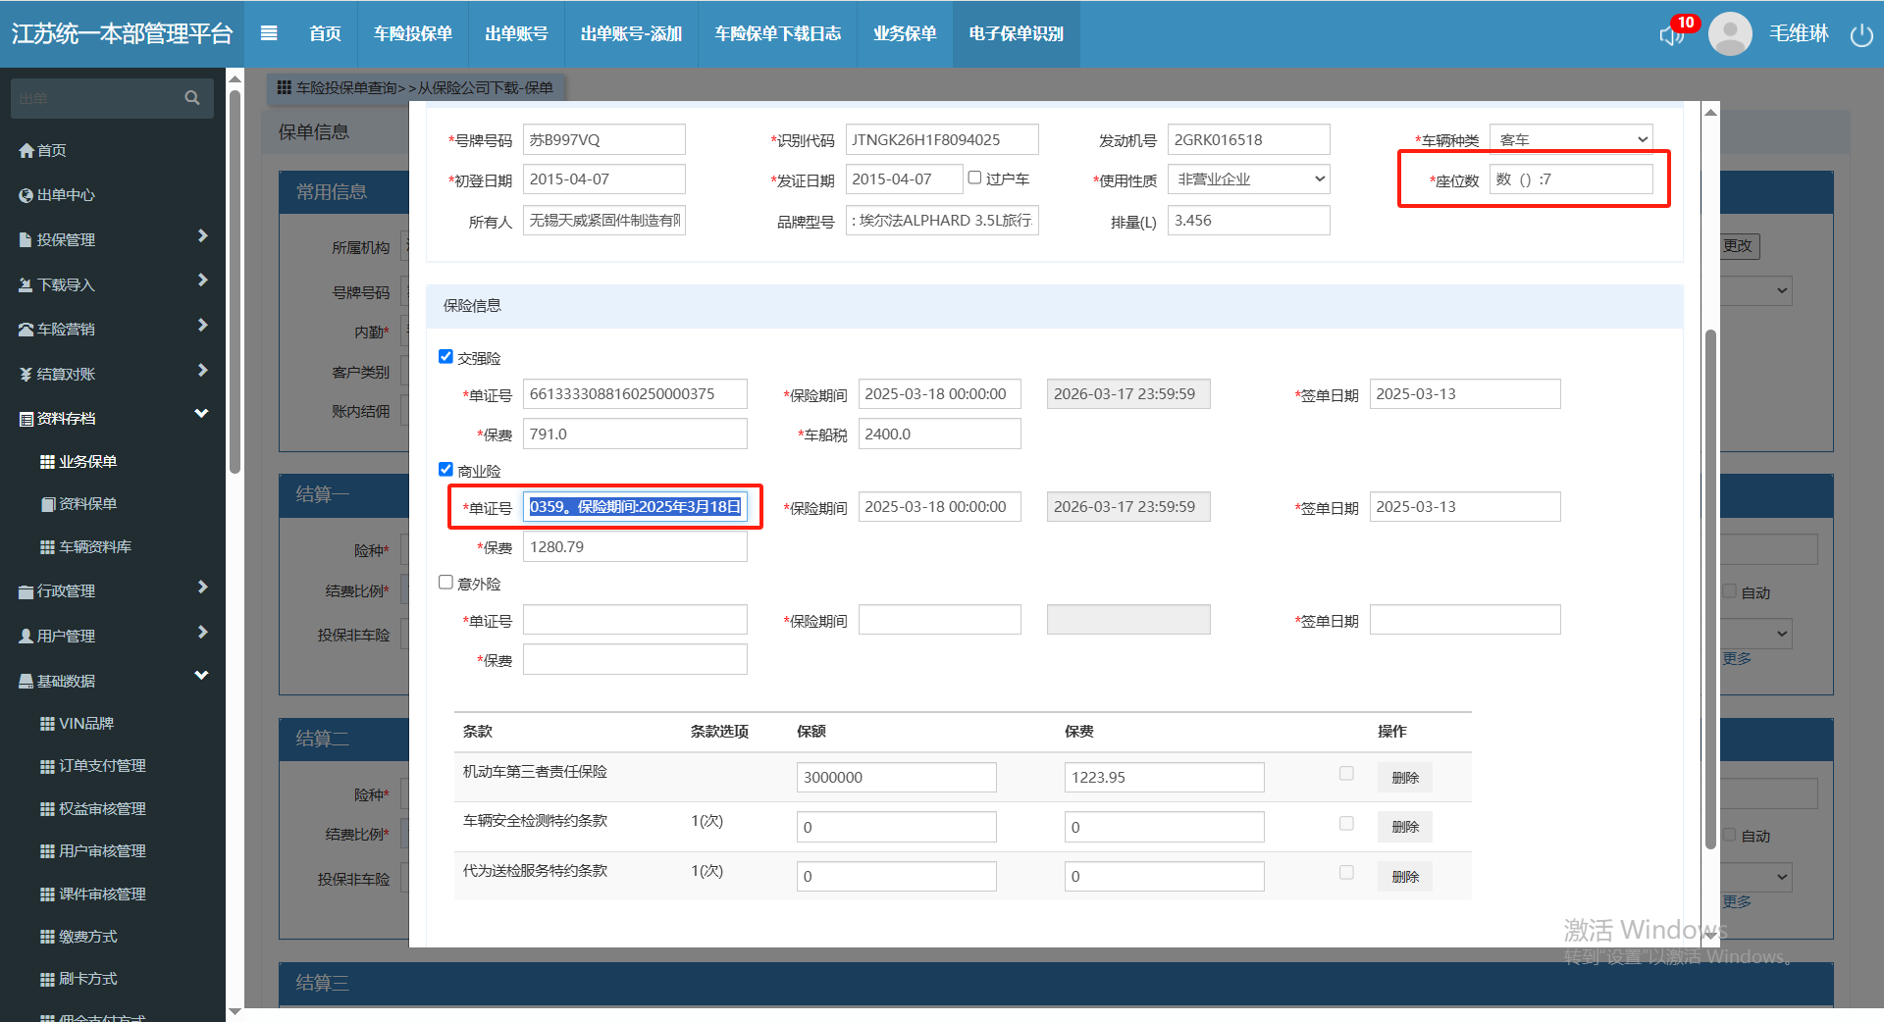Click the user avatar icon
The width and height of the screenshot is (1884, 1022).
pos(1730,34)
